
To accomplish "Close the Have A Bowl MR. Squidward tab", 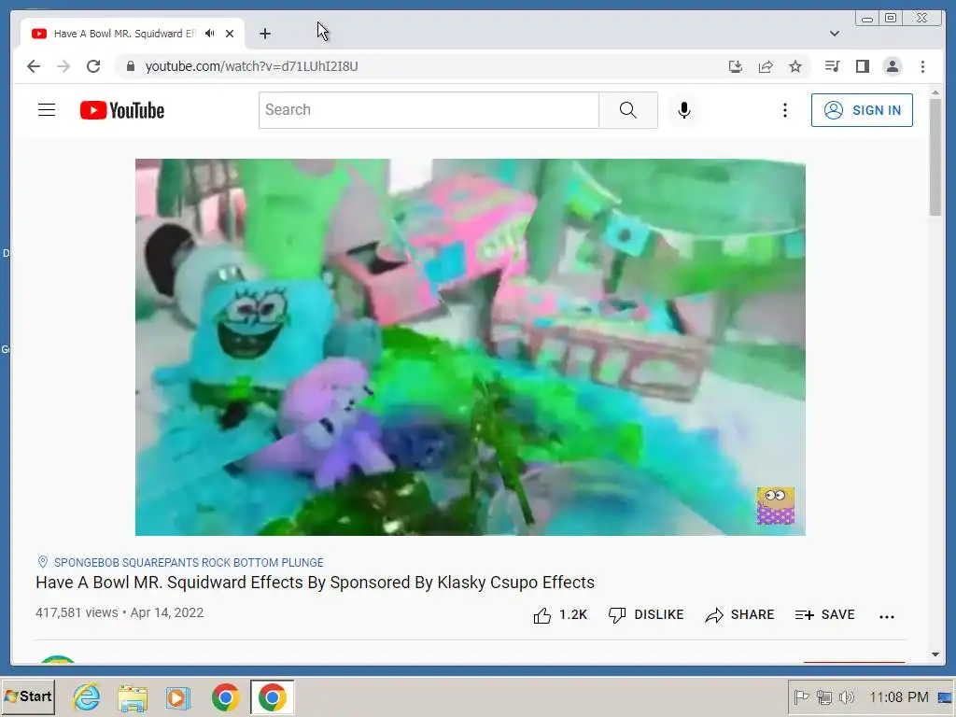I will tap(230, 34).
